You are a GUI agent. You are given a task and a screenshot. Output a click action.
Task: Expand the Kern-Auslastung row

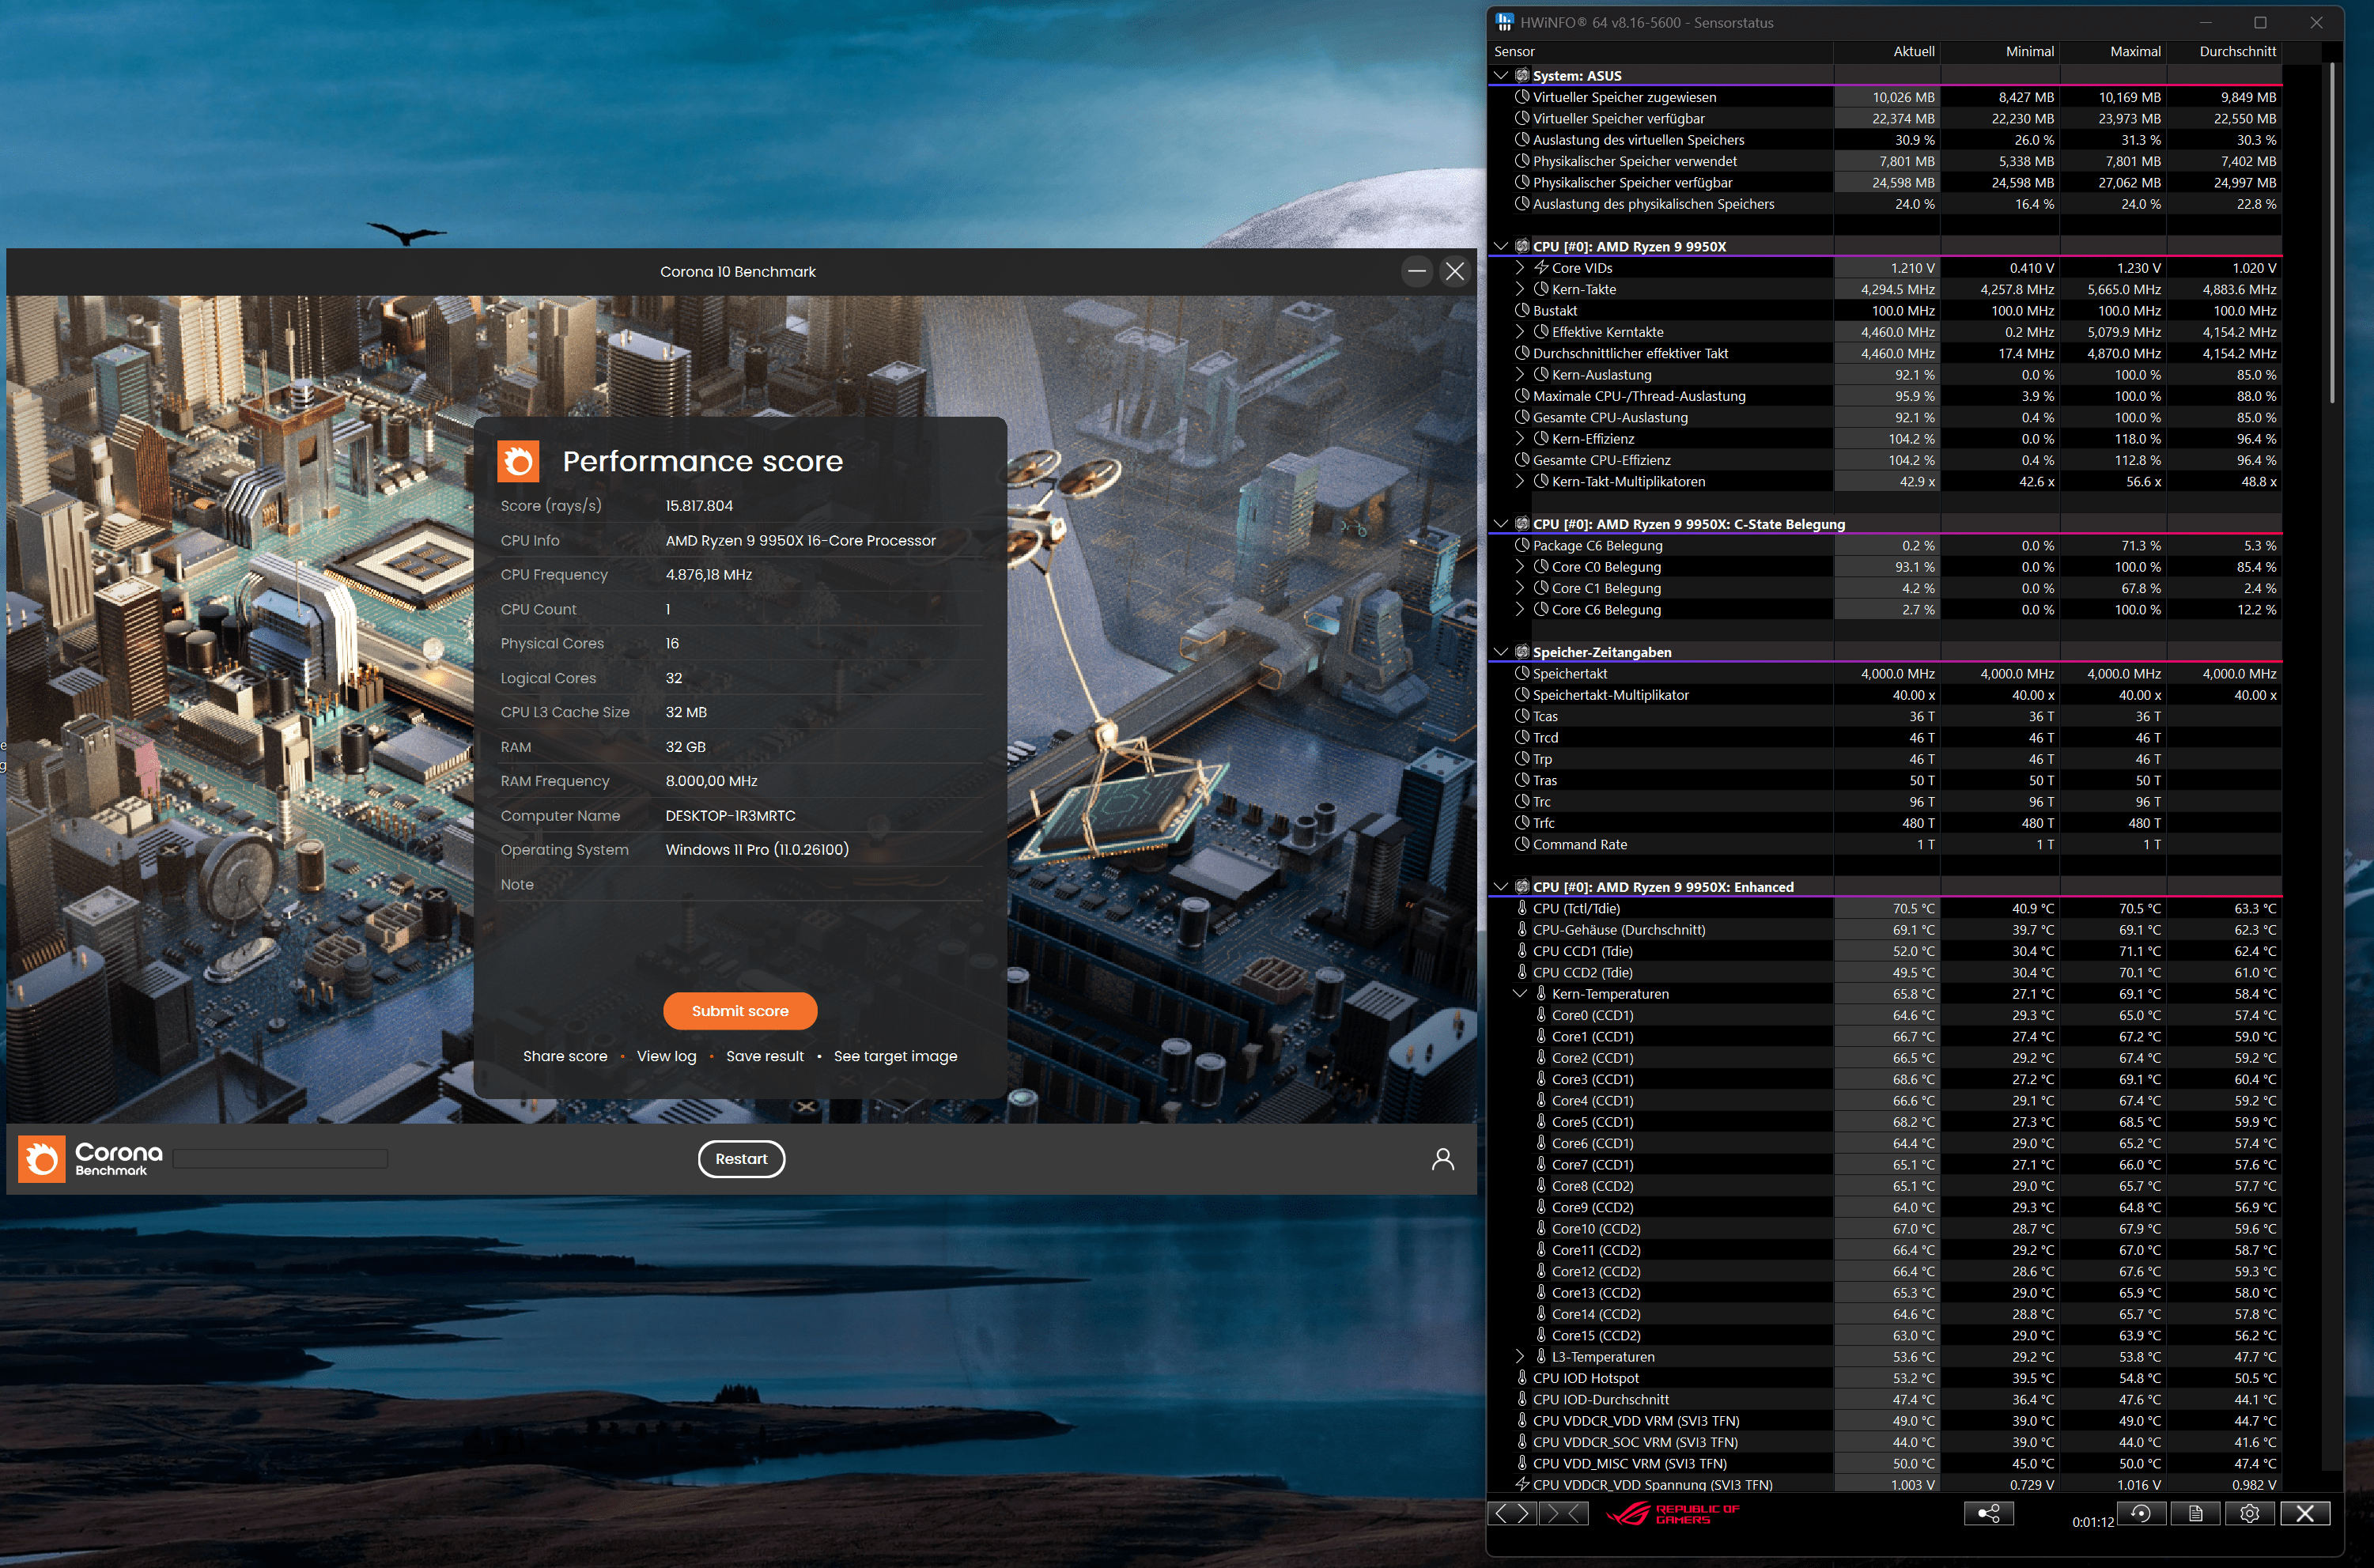pyautogui.click(x=1520, y=375)
